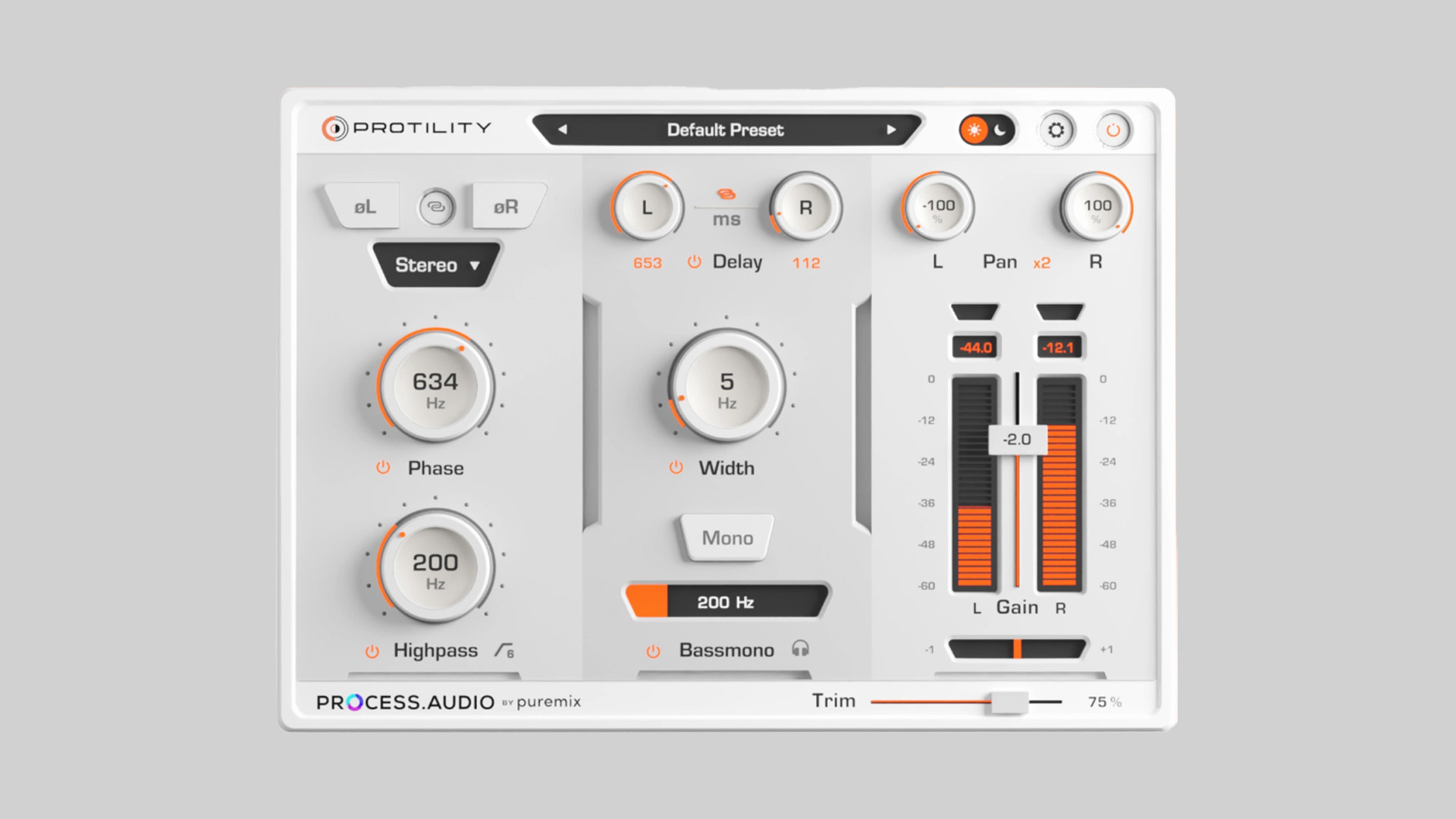This screenshot has height=819, width=1456.
Task: Click the Highpass 200 Hz knob
Action: tap(435, 567)
